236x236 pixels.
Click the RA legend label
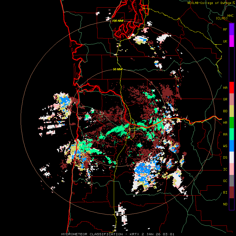225,134
